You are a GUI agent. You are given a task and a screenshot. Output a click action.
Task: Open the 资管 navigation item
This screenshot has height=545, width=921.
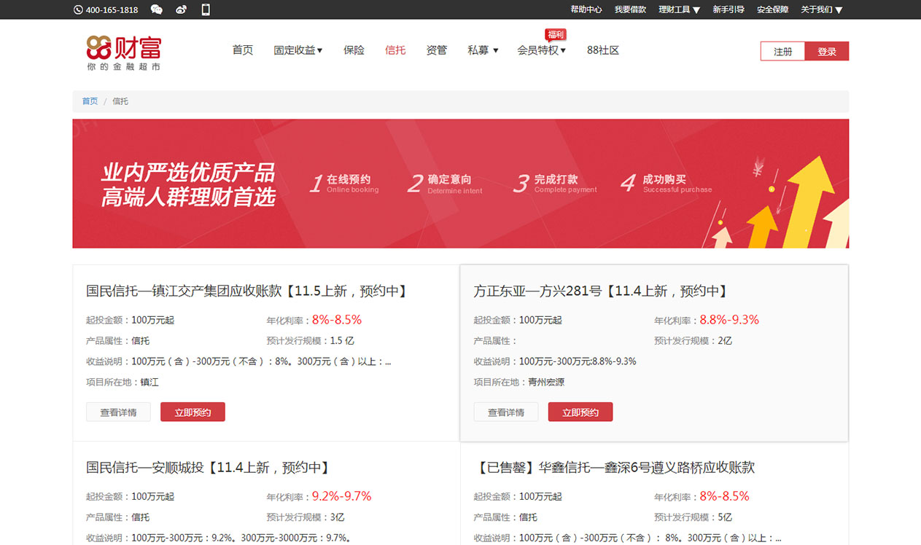[x=437, y=50]
